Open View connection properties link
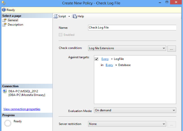Image resolution: width=183 pixels, height=131 pixels. [22, 109]
